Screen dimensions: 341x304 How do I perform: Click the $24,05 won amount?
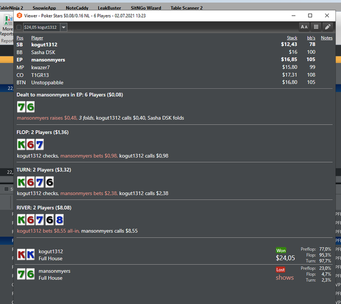285,258
